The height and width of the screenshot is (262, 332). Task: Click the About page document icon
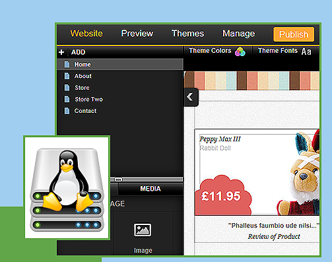tap(67, 76)
